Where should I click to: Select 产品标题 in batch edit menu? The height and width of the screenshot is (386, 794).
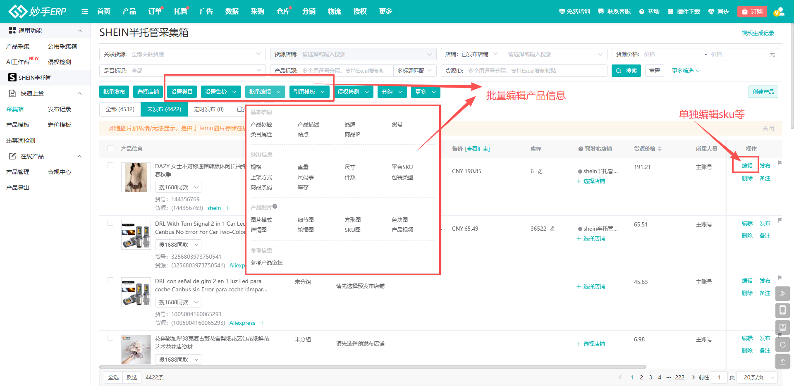261,124
